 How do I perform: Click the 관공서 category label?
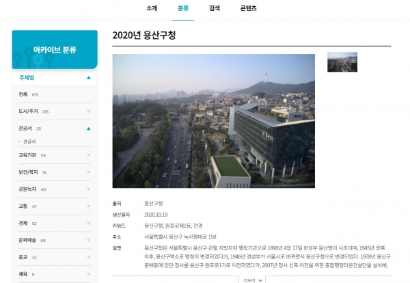pos(25,129)
